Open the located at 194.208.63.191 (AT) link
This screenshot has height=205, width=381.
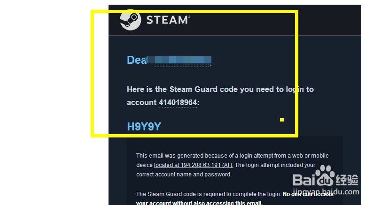pos(194,165)
